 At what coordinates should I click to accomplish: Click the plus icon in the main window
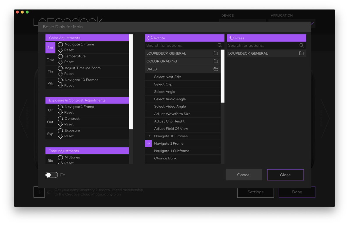pos(39,192)
